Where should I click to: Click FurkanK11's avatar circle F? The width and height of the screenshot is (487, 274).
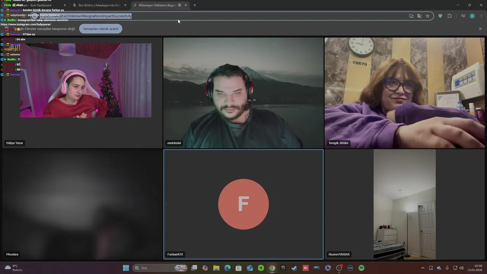(x=243, y=204)
